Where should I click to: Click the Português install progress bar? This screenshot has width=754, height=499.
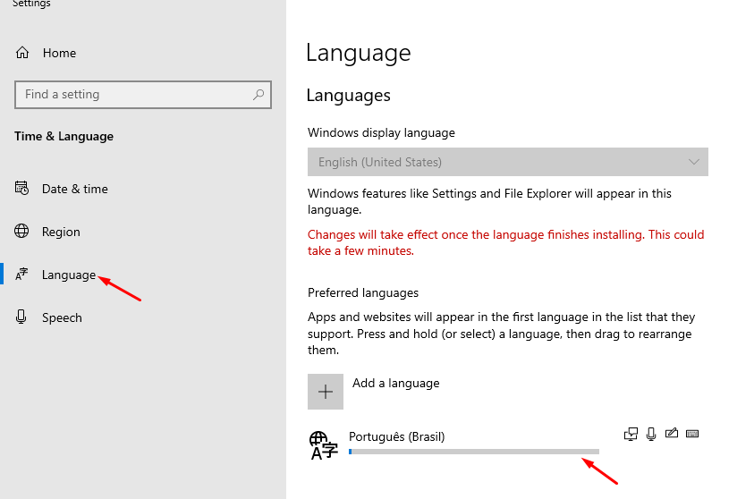(x=474, y=452)
